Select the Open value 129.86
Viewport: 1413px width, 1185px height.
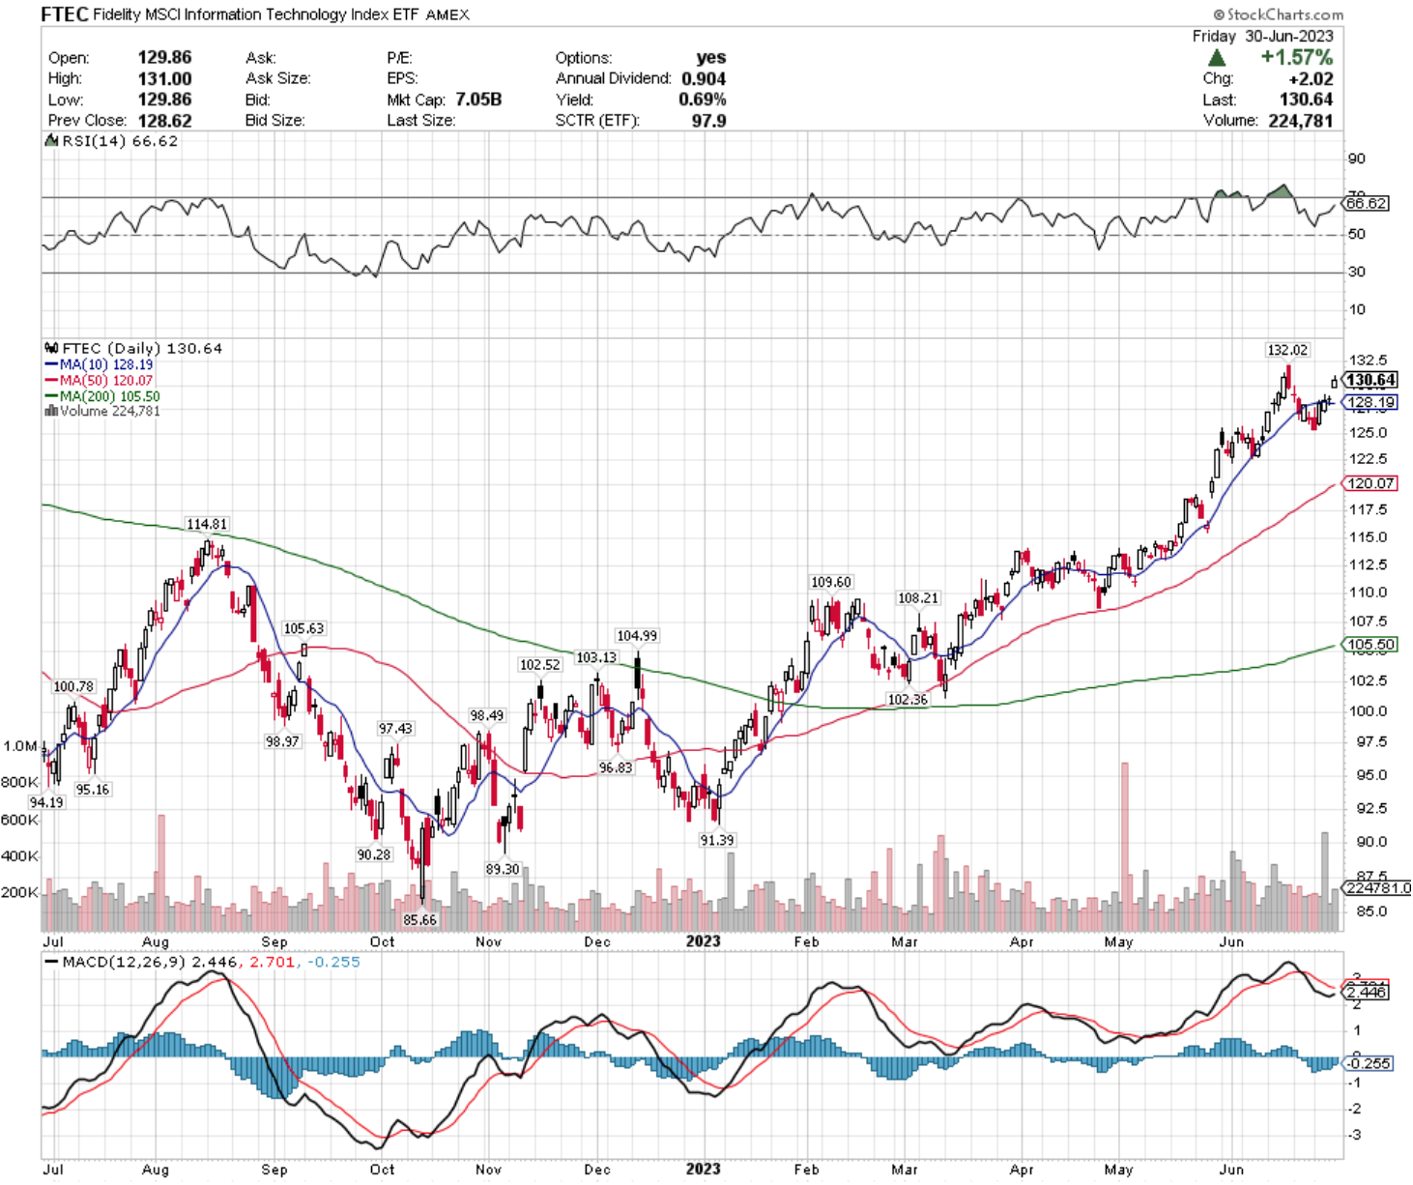click(x=164, y=58)
